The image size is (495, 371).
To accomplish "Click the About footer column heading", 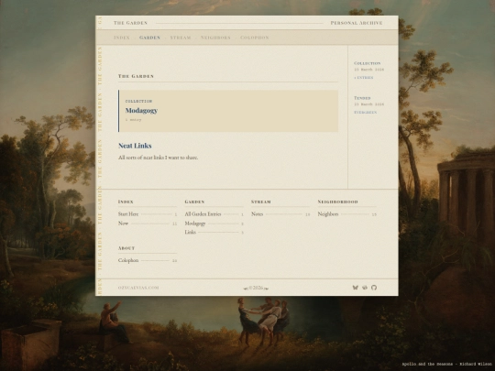I will tap(126, 248).
